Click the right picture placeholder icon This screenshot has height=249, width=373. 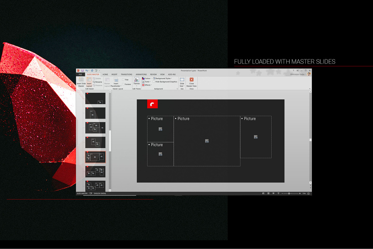[256, 137]
